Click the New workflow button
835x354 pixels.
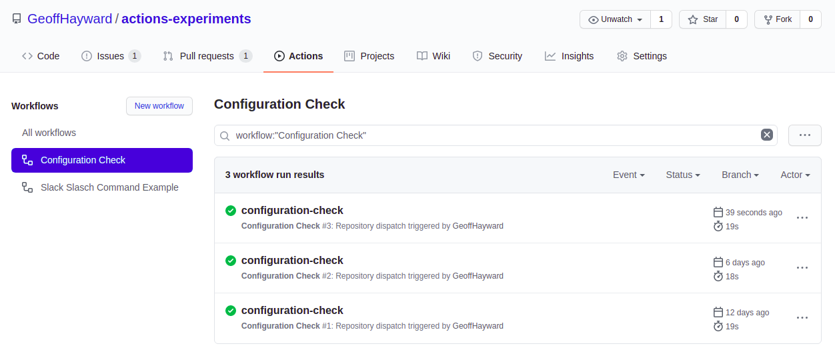click(x=159, y=106)
